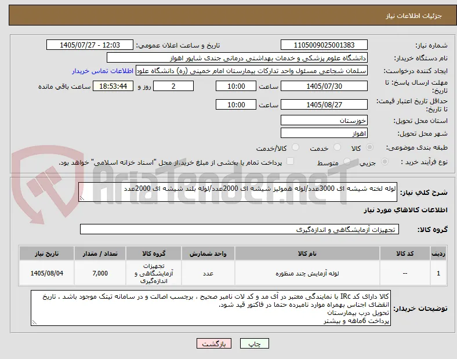Click the بازگشت back button
Screen dimensions: 457x359
[214, 344]
